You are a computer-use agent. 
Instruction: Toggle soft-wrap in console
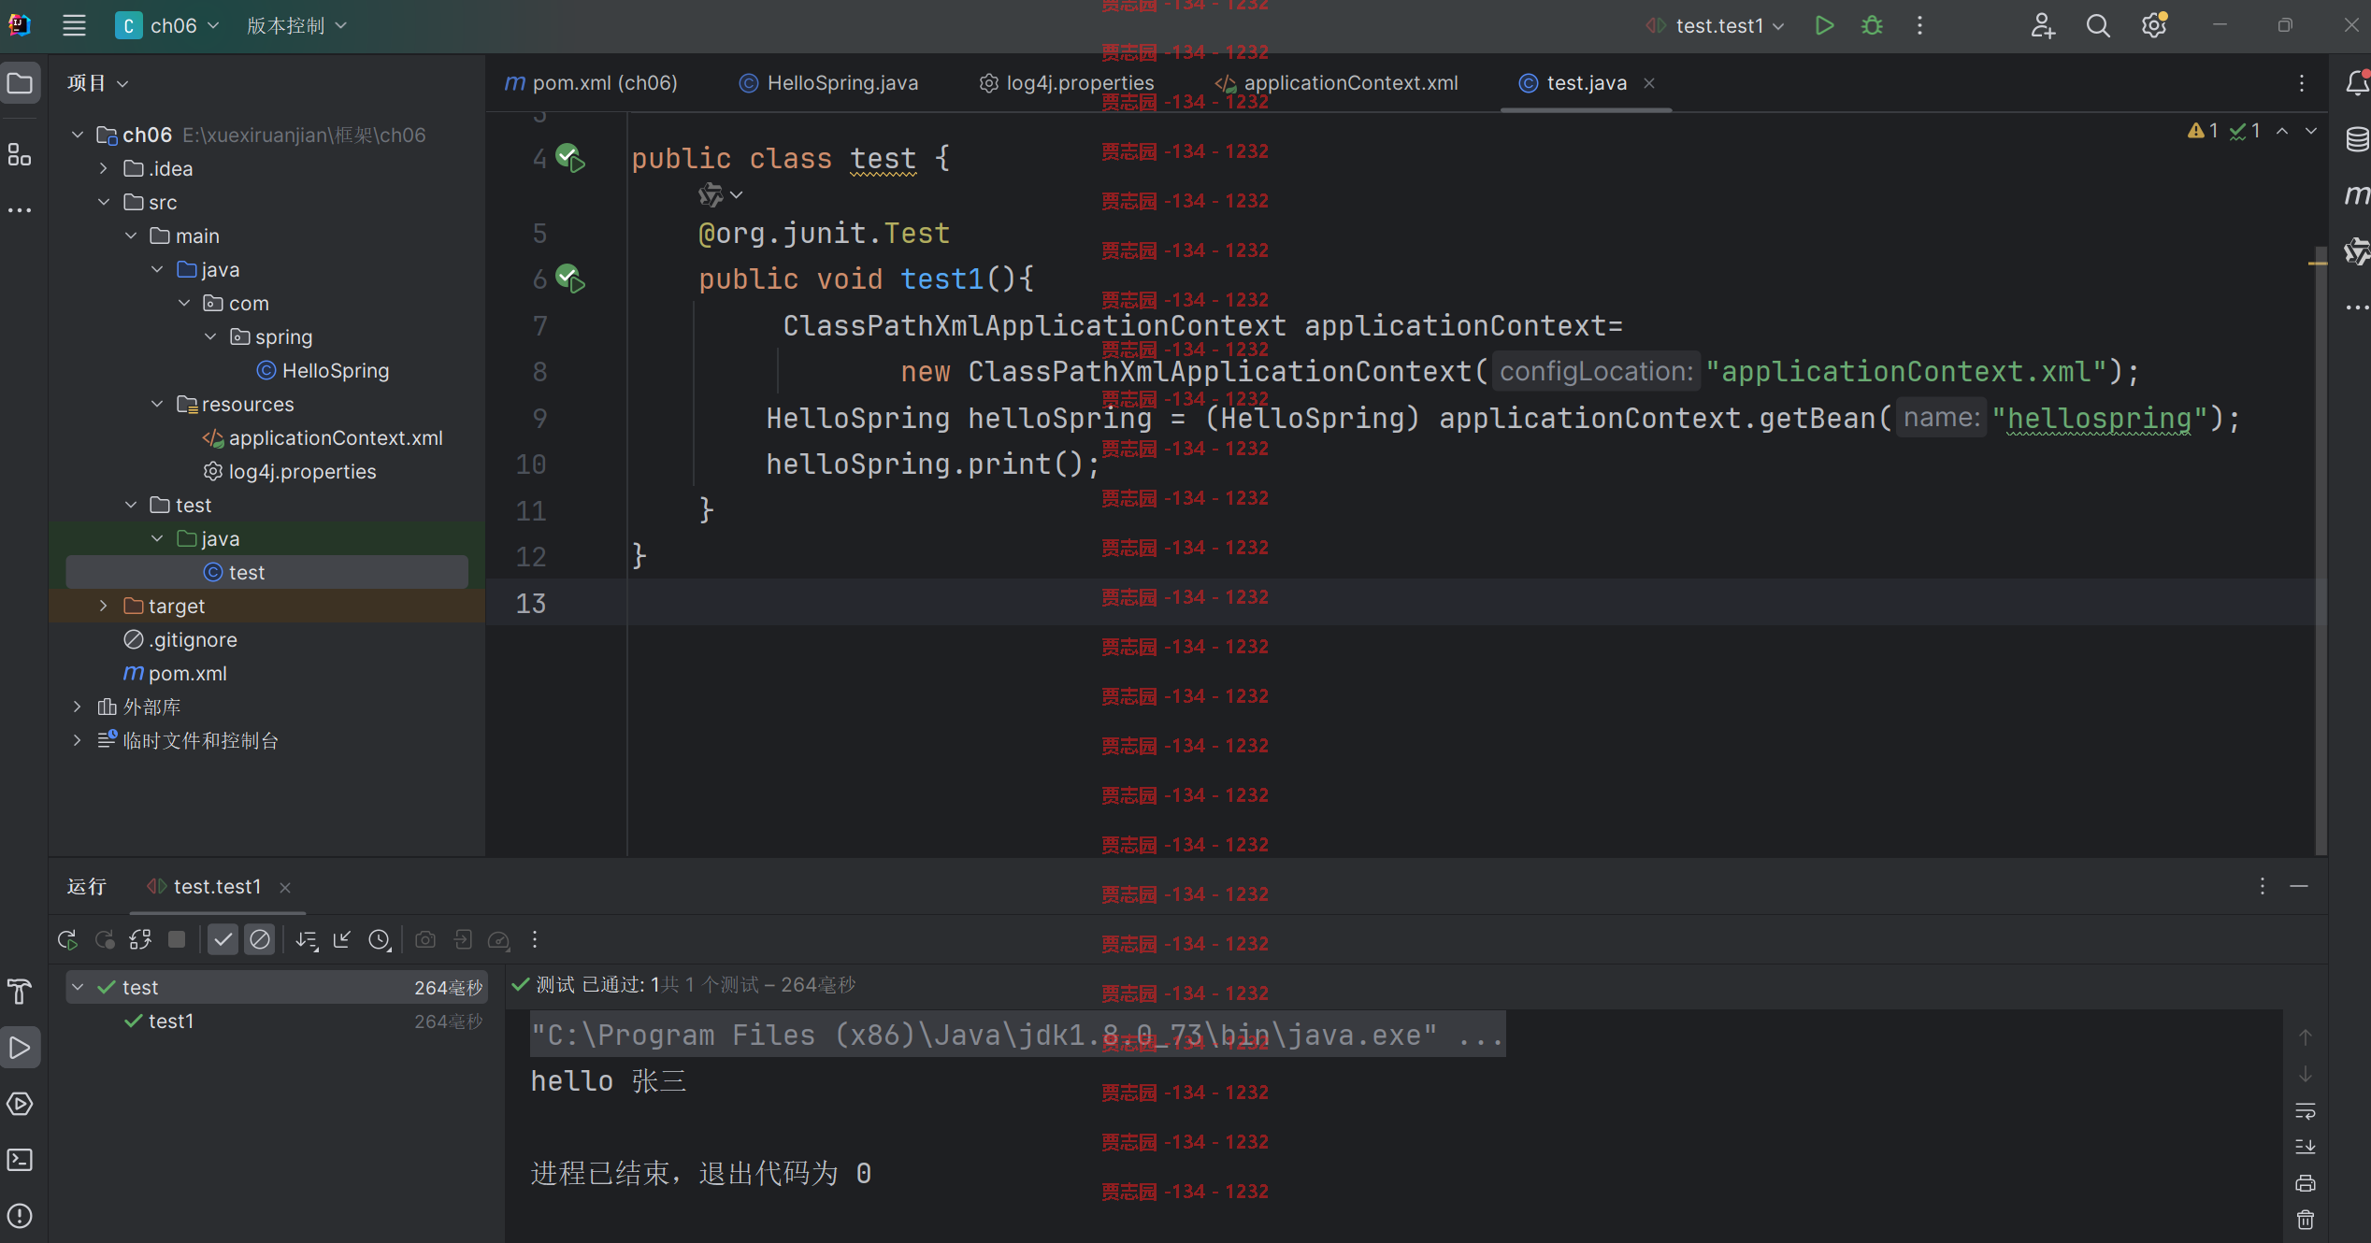pos(2306,1110)
